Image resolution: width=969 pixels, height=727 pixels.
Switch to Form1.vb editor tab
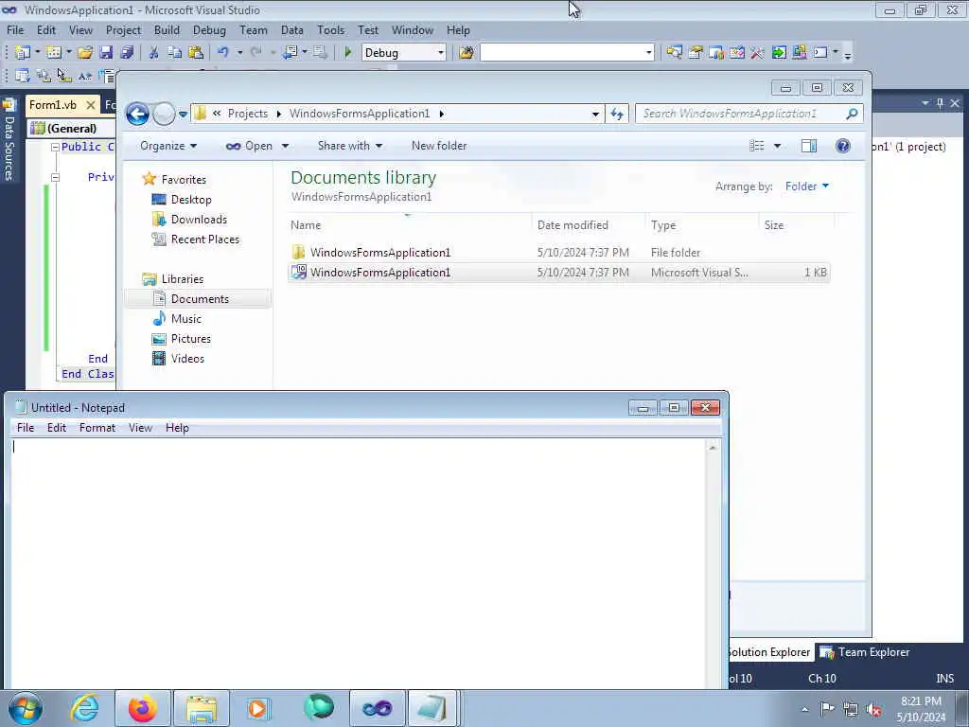pos(53,105)
